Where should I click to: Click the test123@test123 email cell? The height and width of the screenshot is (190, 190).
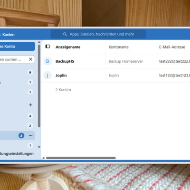tap(174, 76)
